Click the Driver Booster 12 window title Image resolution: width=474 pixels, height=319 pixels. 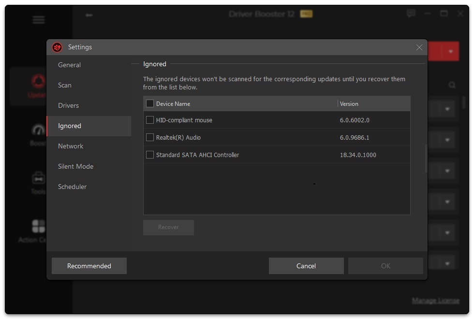tap(262, 14)
